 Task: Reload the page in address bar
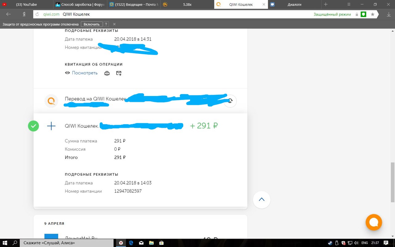[37, 14]
